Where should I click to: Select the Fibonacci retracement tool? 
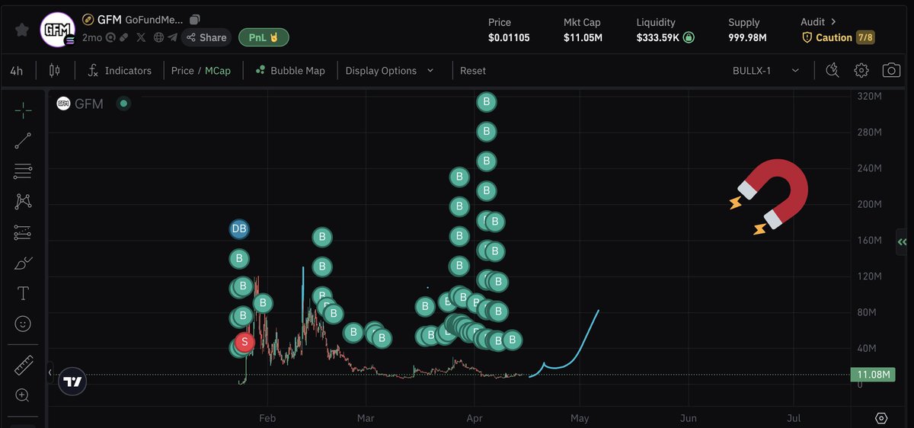pyautogui.click(x=23, y=171)
